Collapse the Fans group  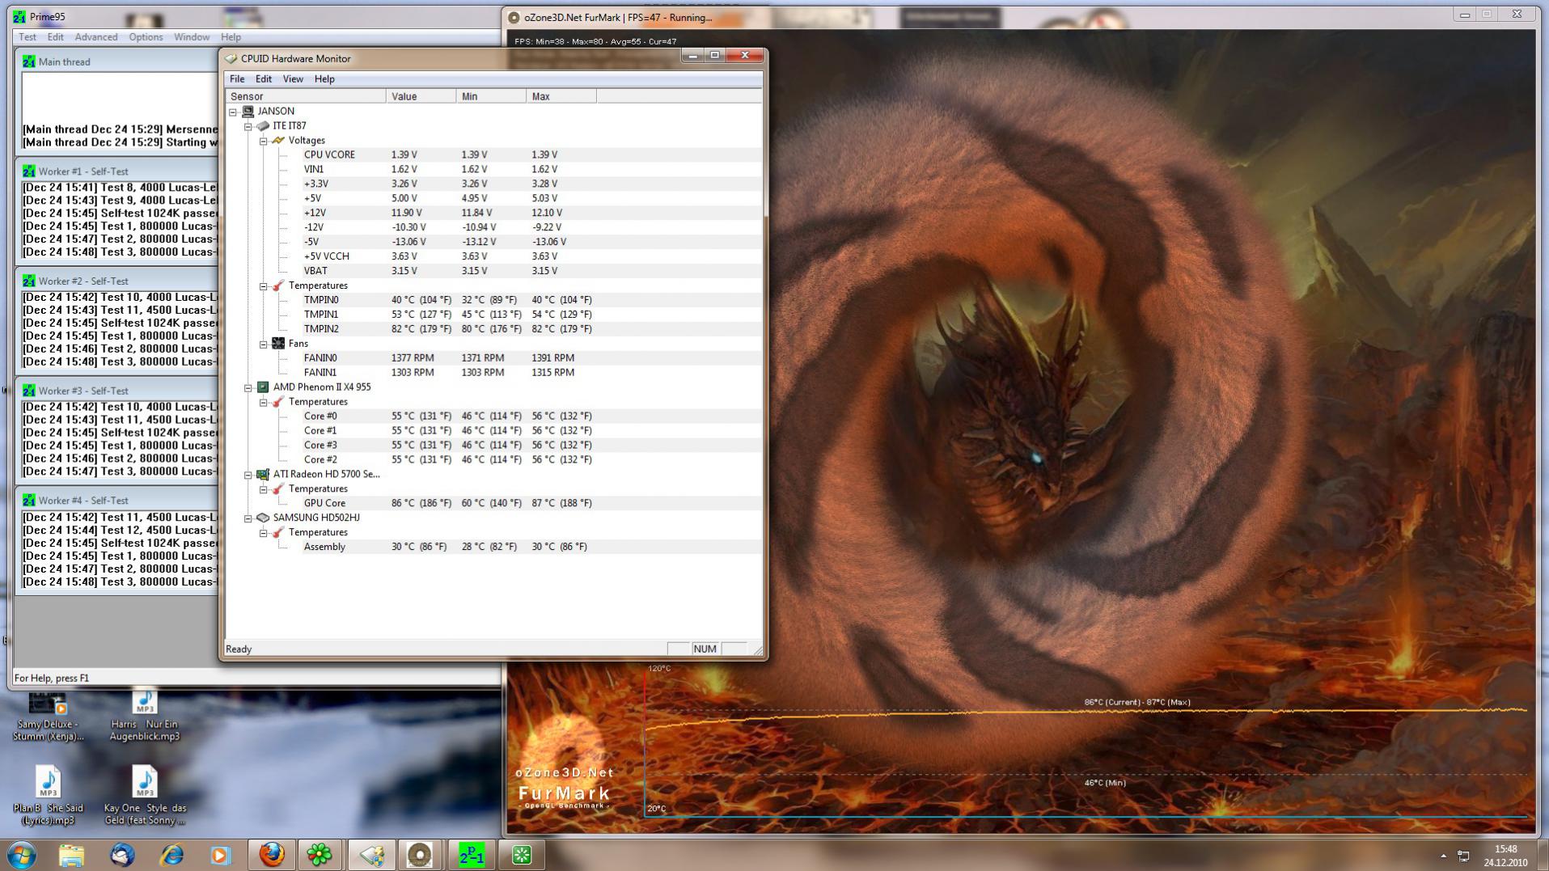[x=263, y=344]
